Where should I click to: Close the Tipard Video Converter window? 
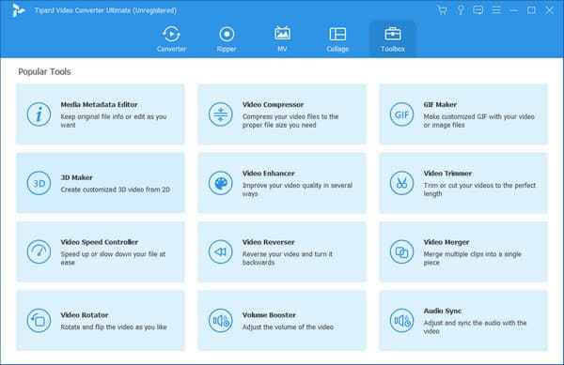coord(549,10)
